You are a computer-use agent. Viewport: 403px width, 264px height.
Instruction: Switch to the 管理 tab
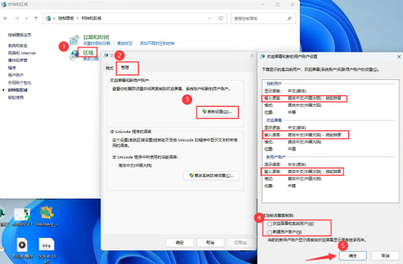[x=125, y=68]
